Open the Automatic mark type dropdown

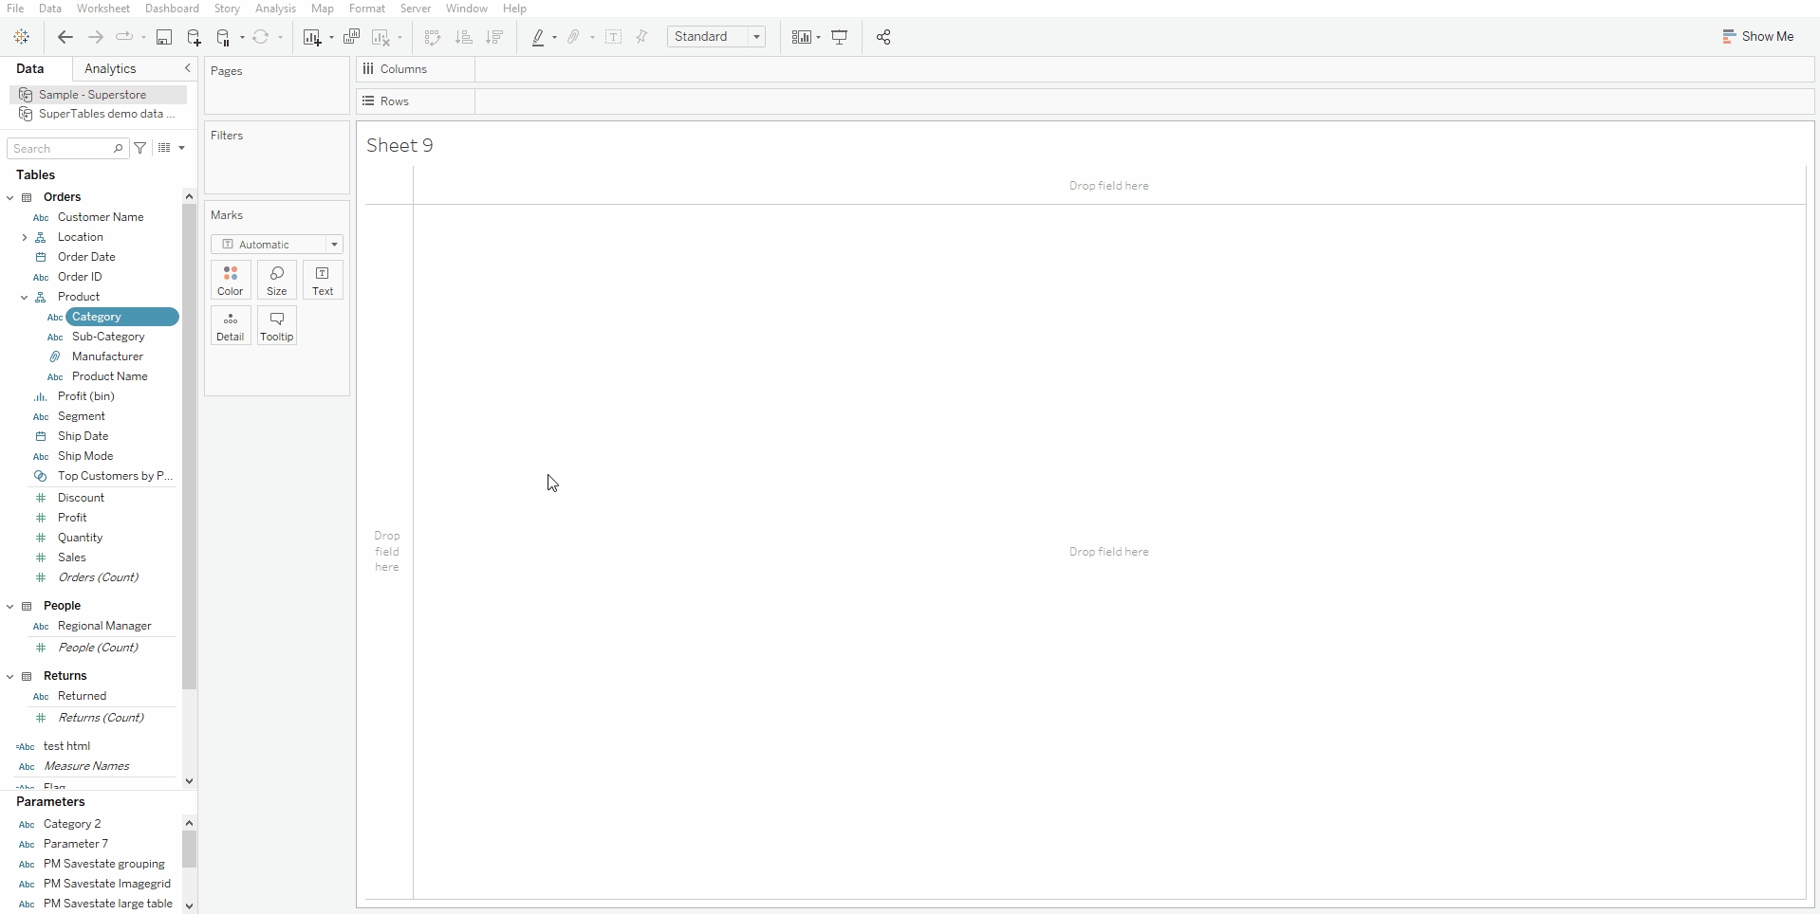coord(276,245)
